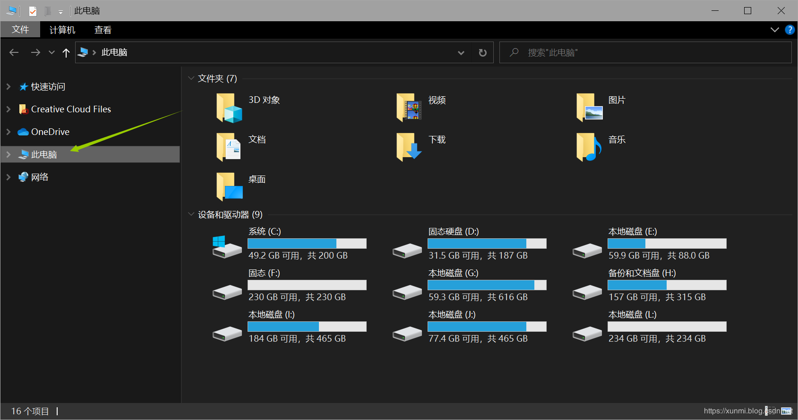Open the 文档 folder icon

[x=229, y=147]
